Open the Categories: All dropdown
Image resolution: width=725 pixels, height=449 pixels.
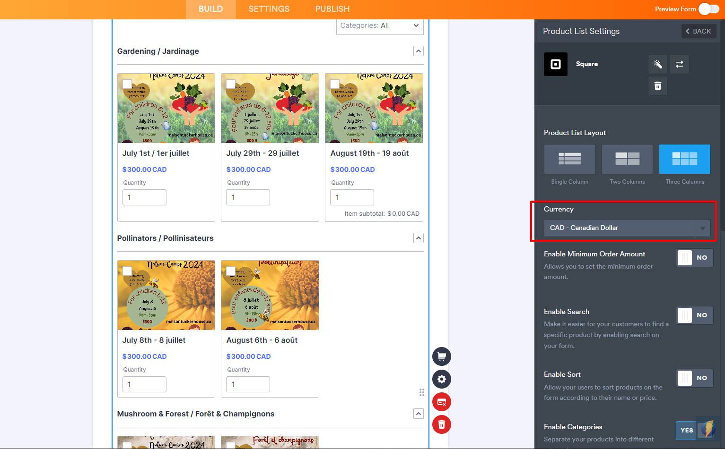pyautogui.click(x=380, y=26)
